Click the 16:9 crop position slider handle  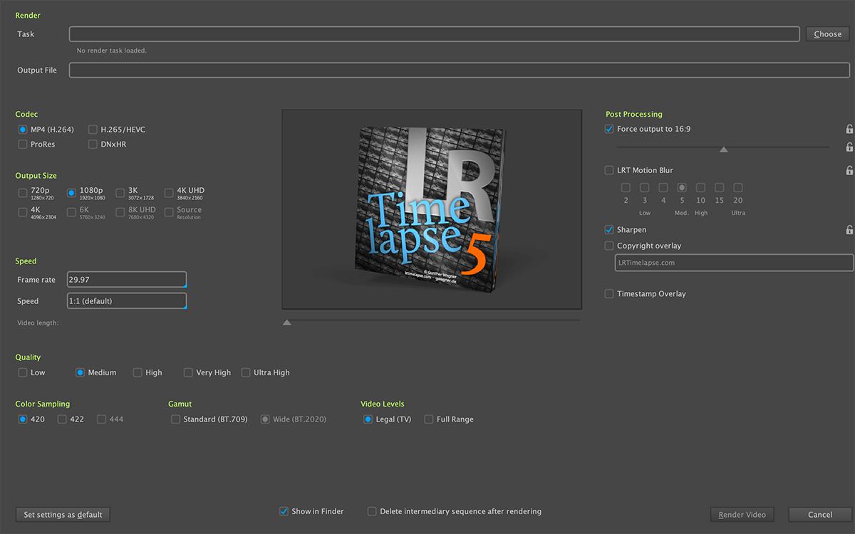click(724, 150)
